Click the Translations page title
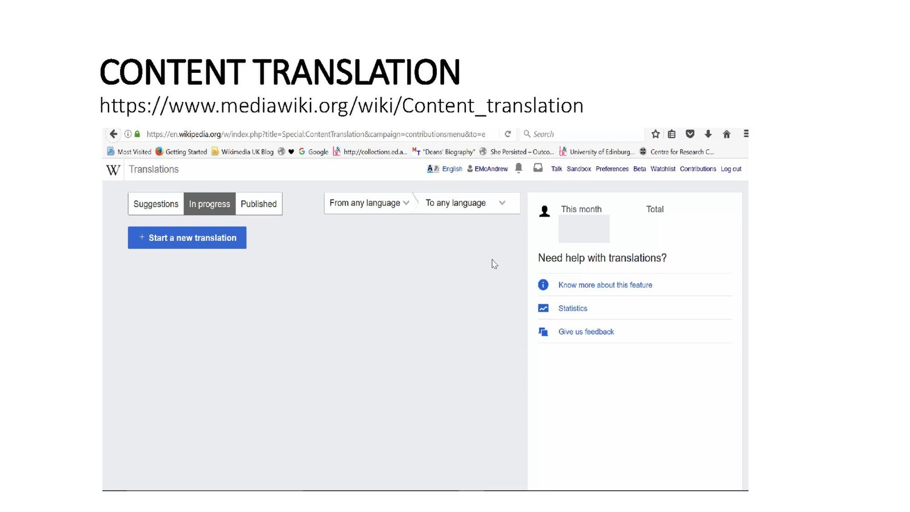910x512 pixels. coord(154,170)
